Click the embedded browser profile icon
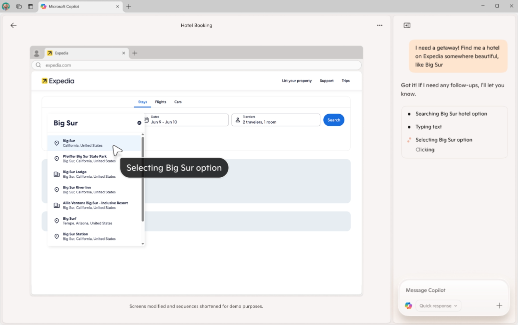 (x=37, y=53)
